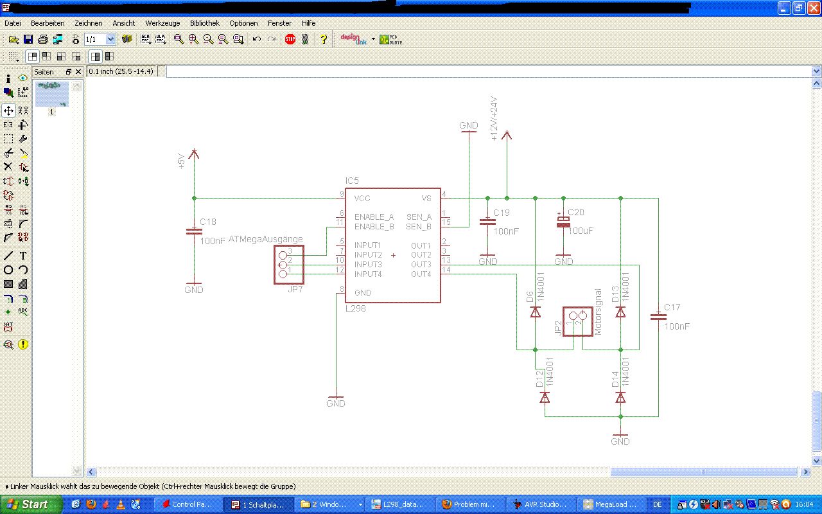Expand the designlink dropdown arrow
The width and height of the screenshot is (822, 514).
(x=373, y=39)
